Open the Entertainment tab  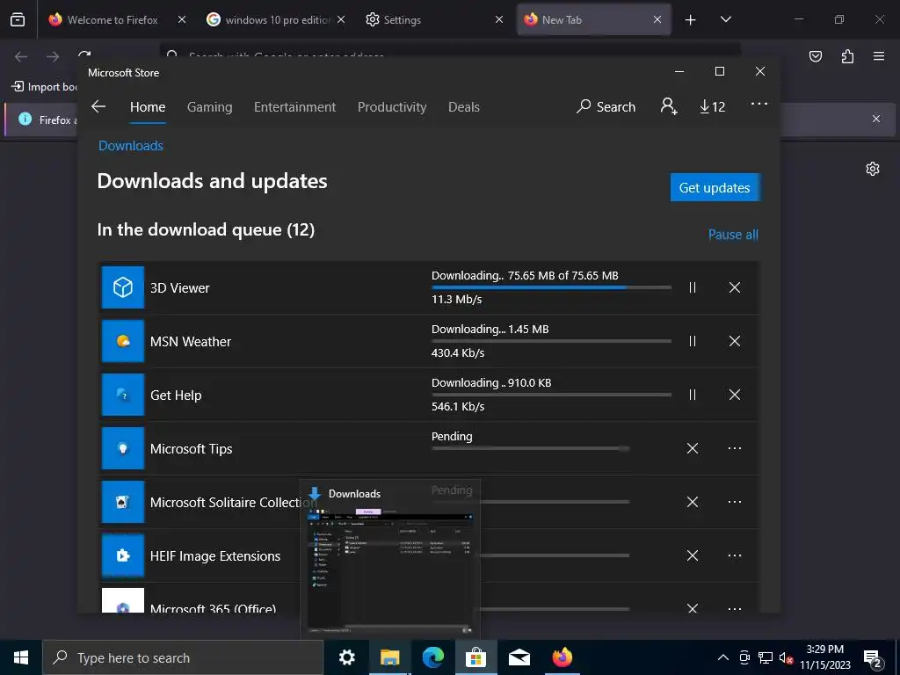coord(295,107)
